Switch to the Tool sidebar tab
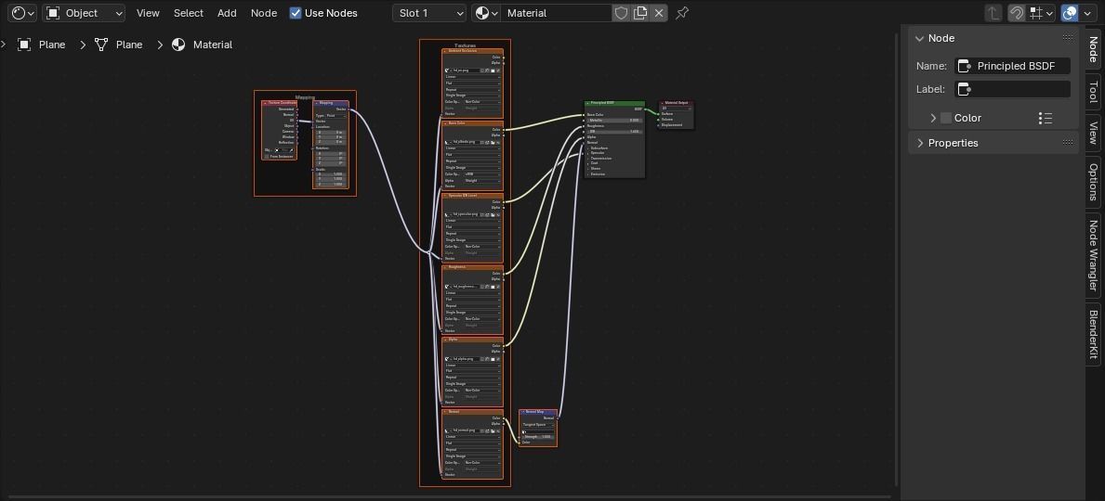The width and height of the screenshot is (1105, 501). point(1093,92)
